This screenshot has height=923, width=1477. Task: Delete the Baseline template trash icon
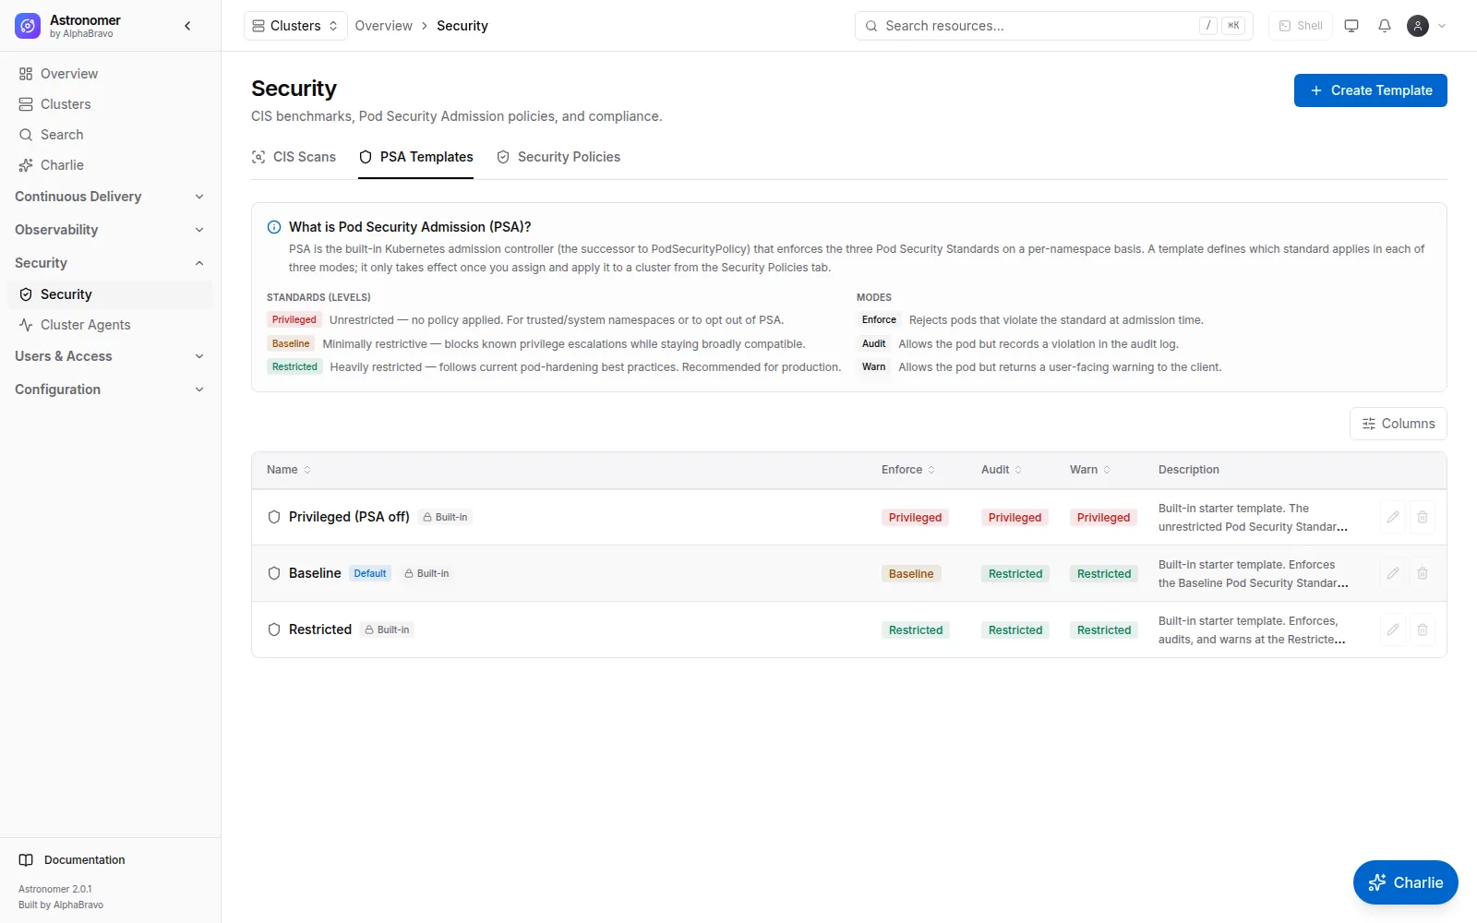(1423, 573)
